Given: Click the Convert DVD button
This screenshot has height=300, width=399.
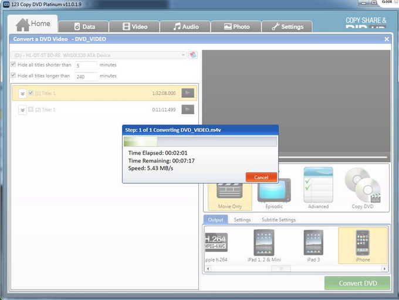Looking at the screenshot, I should 357,283.
